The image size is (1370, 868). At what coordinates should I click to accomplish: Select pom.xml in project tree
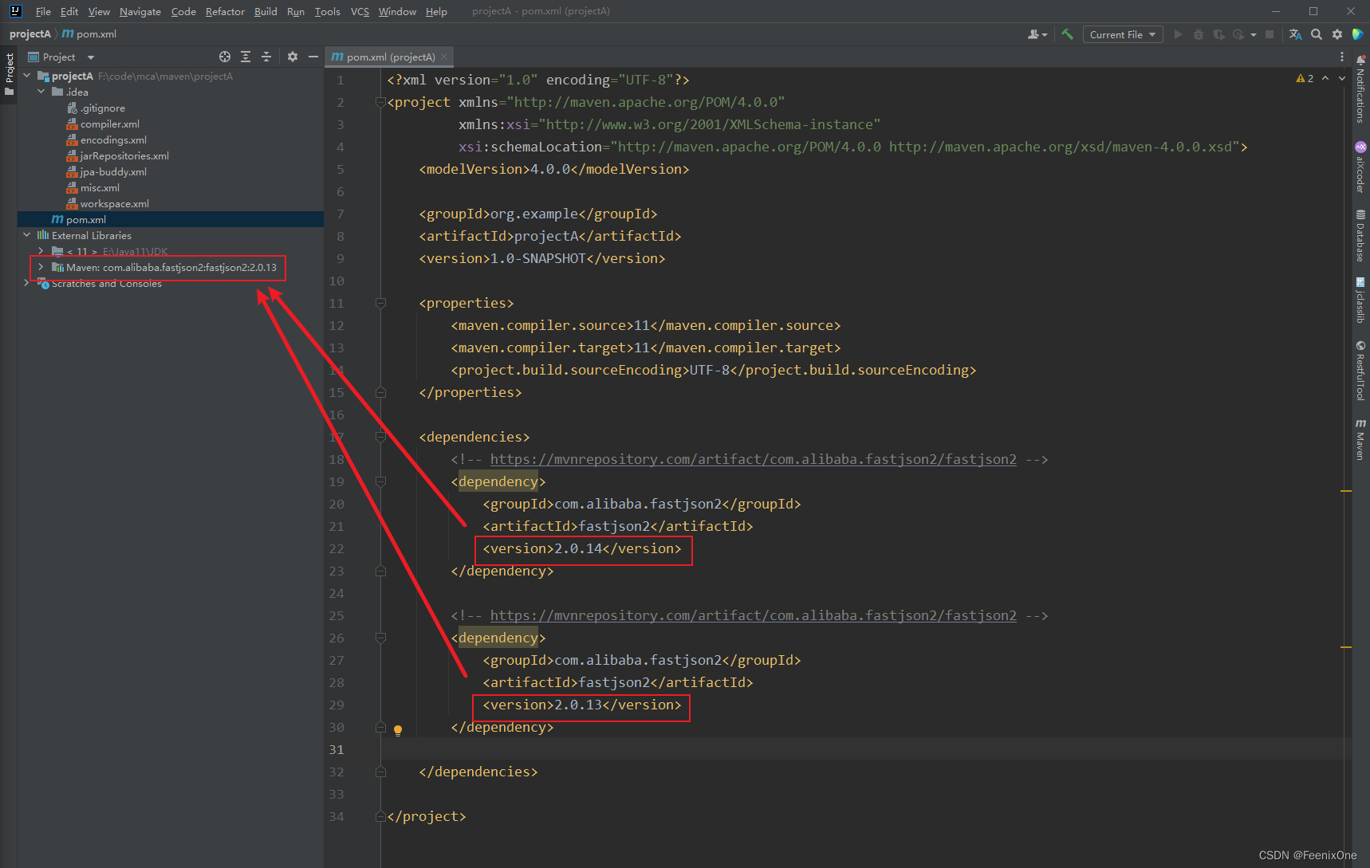pos(86,219)
